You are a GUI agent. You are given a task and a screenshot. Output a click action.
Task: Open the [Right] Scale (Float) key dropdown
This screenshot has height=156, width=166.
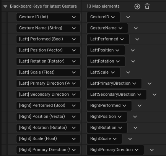pos(48,139)
